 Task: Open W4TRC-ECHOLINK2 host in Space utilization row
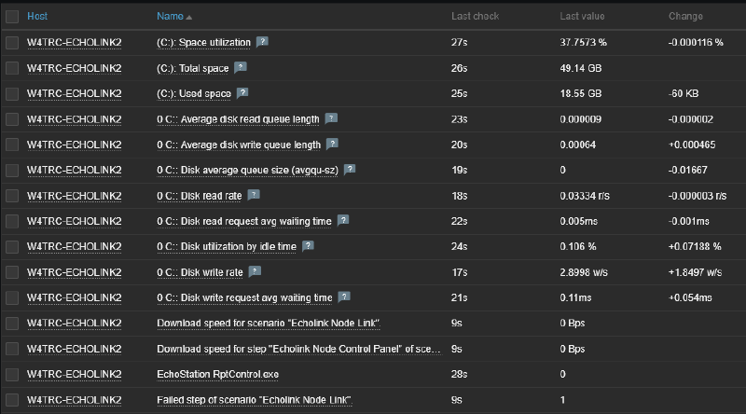pos(75,42)
